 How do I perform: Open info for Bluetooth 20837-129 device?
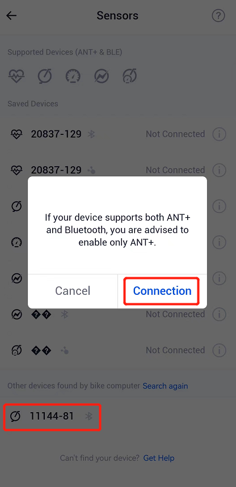click(219, 134)
